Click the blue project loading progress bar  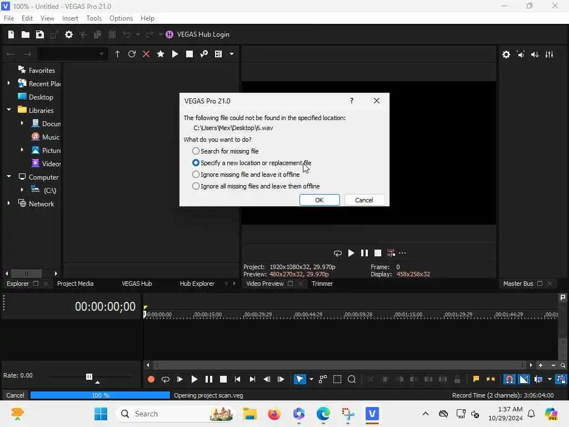tap(100, 395)
